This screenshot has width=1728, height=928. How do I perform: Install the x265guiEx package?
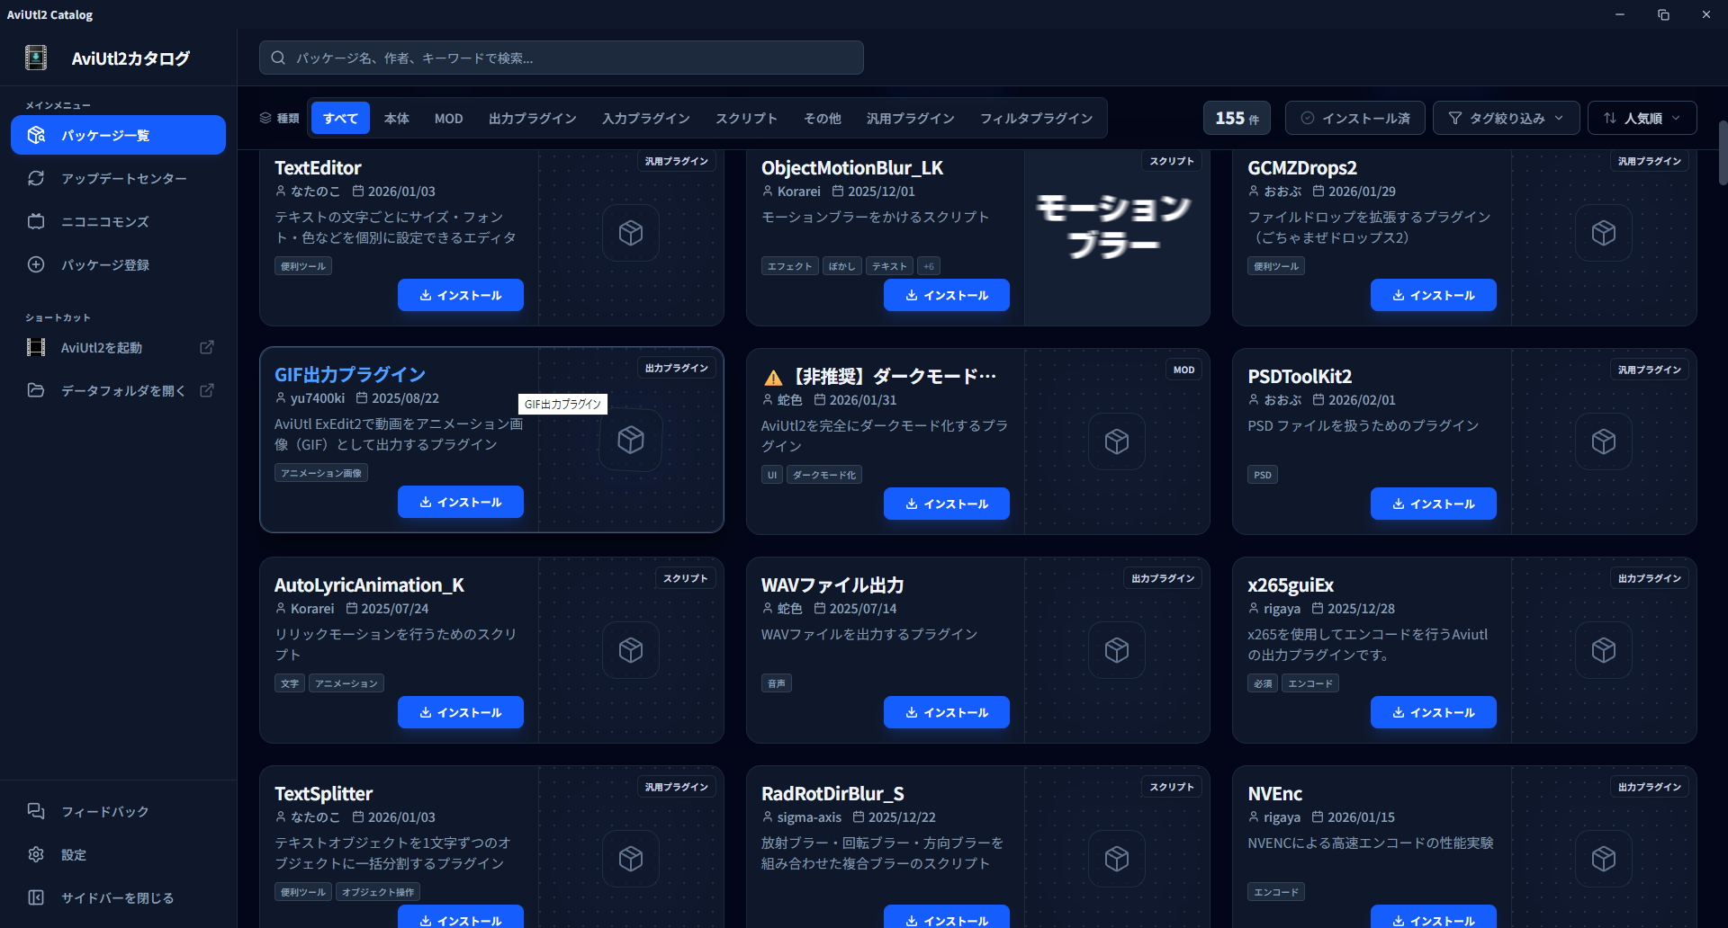tap(1433, 712)
